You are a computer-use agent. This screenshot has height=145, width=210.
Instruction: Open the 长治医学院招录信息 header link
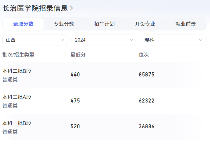pyautogui.click(x=35, y=8)
